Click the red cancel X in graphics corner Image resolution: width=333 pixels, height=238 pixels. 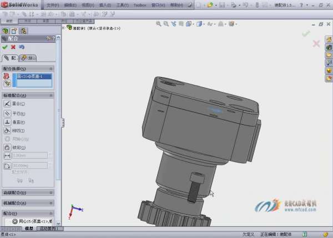pos(316,43)
